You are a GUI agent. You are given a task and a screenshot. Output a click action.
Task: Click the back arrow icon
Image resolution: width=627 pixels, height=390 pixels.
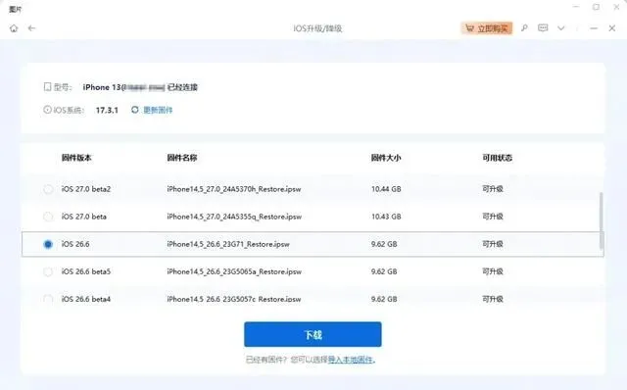pos(31,28)
